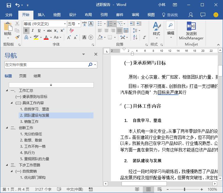Open the font name dropdown
The image size is (223, 193).
[65, 24]
